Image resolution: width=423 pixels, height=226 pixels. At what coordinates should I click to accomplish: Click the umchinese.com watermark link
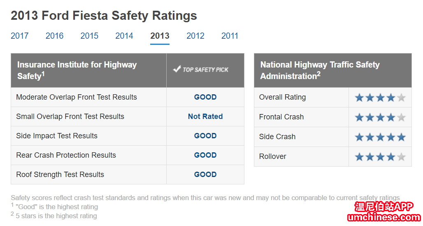click(x=384, y=217)
